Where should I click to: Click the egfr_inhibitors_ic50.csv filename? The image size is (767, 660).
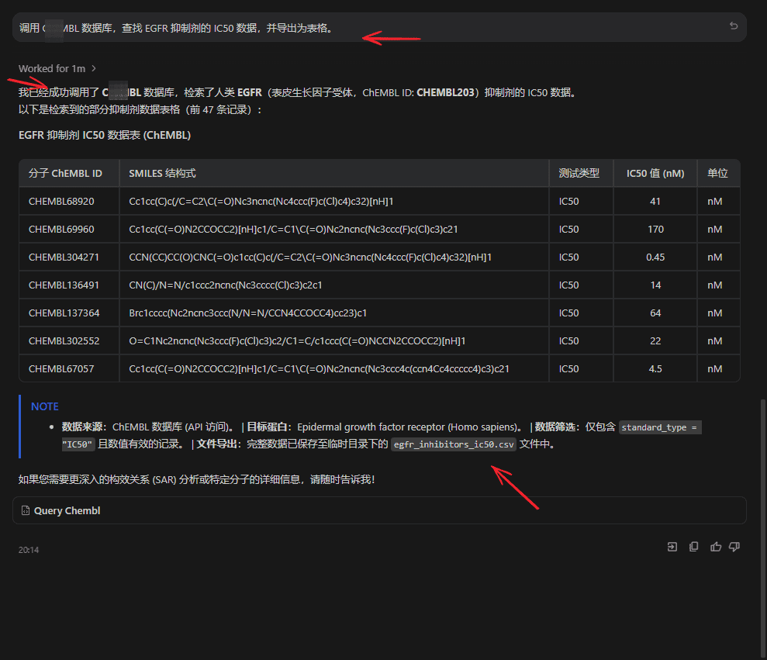point(454,444)
